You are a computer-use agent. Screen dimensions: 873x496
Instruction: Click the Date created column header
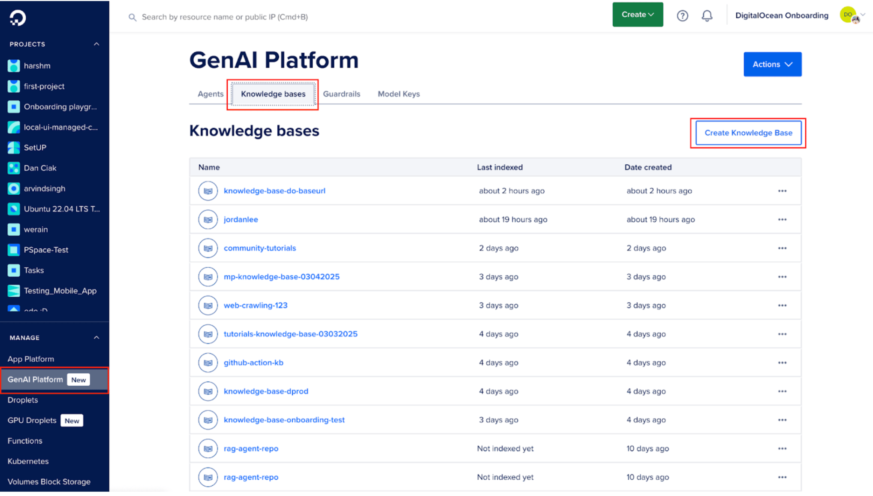click(648, 167)
